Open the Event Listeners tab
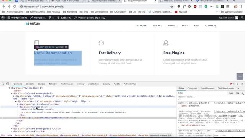245x138 pixels. tap(207, 89)
